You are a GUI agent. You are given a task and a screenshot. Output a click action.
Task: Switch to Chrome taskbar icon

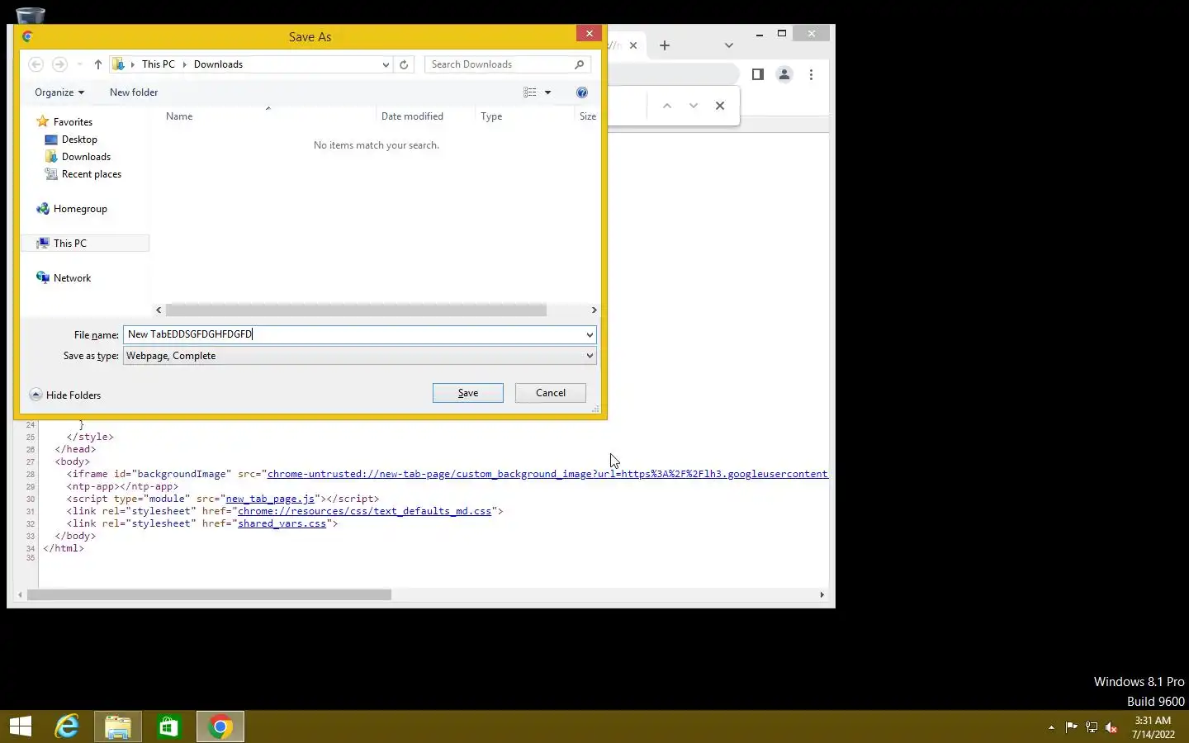coord(220,726)
